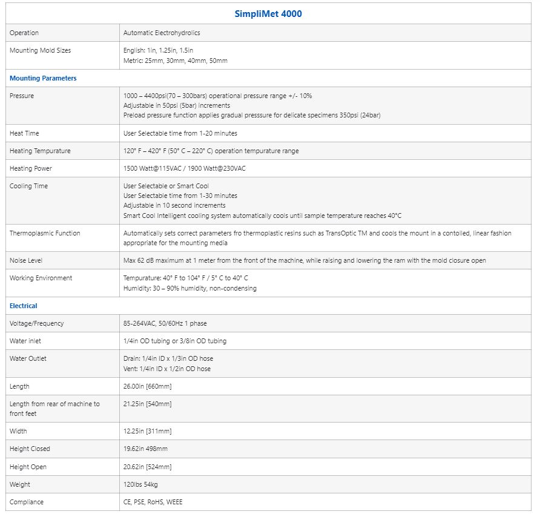Select the Water Outlet label
The height and width of the screenshot is (517, 540).
pos(28,358)
